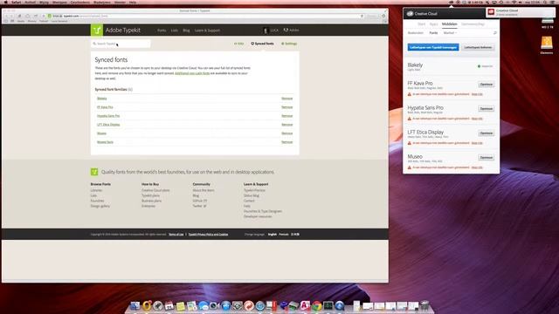Open the Apple menu

click(x=6, y=2)
